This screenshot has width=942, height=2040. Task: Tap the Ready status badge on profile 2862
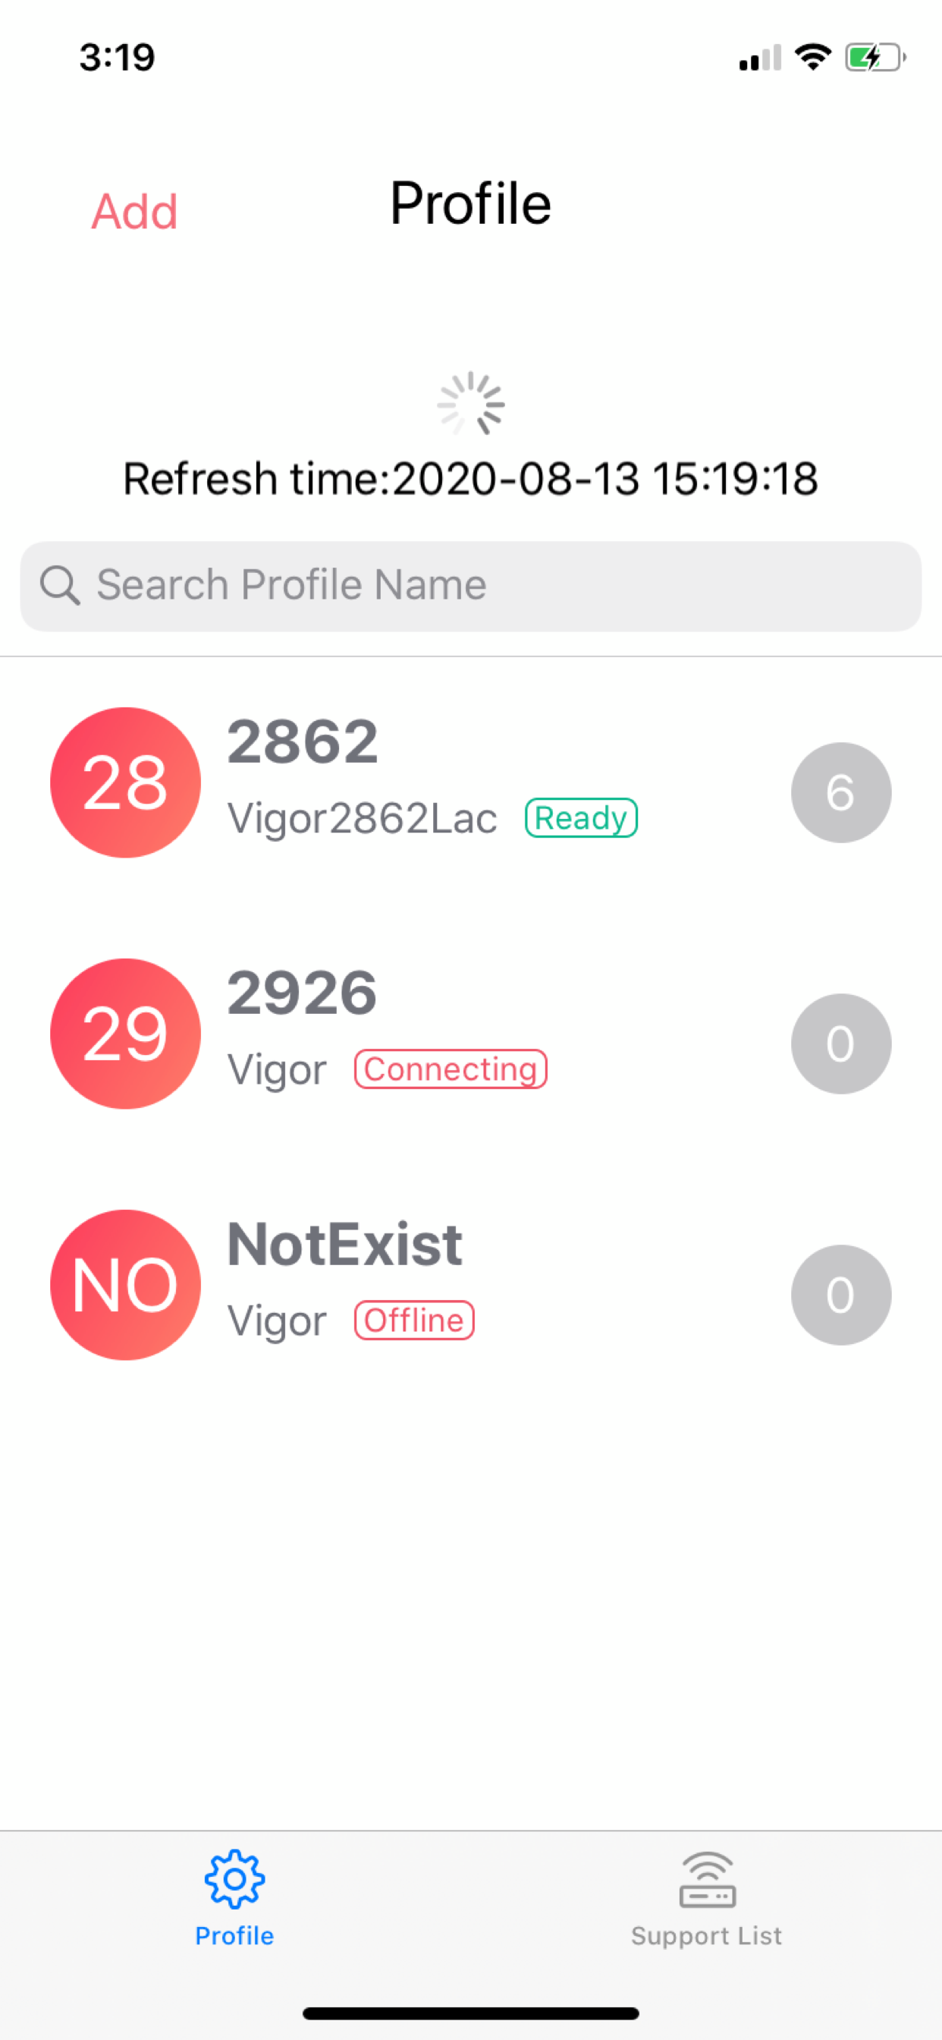coord(581,817)
